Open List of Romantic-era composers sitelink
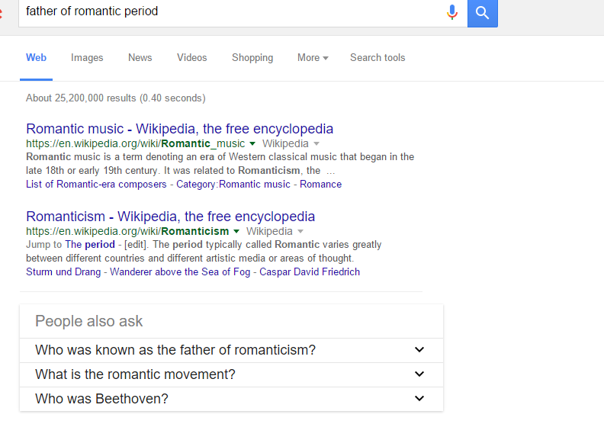The width and height of the screenshot is (604, 424). [x=96, y=185]
